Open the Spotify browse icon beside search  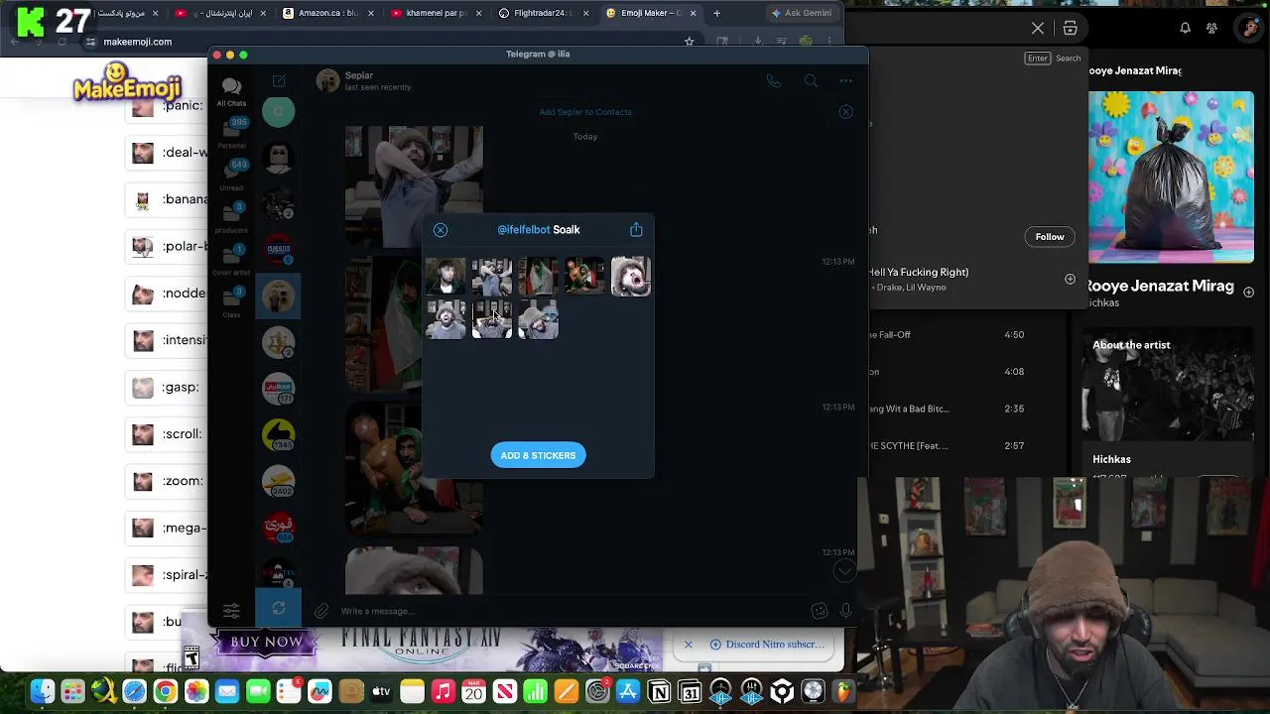click(1071, 28)
